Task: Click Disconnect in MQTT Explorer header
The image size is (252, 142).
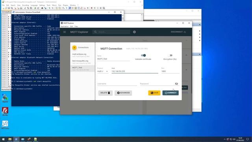Action: pyautogui.click(x=178, y=32)
